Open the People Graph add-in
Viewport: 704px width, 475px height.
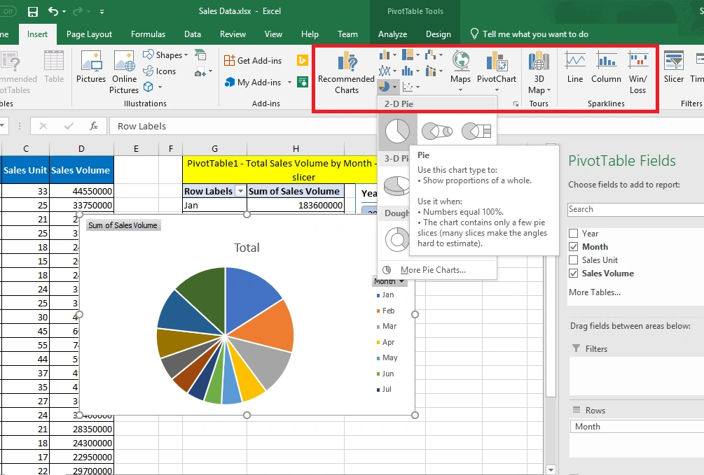[x=303, y=82]
